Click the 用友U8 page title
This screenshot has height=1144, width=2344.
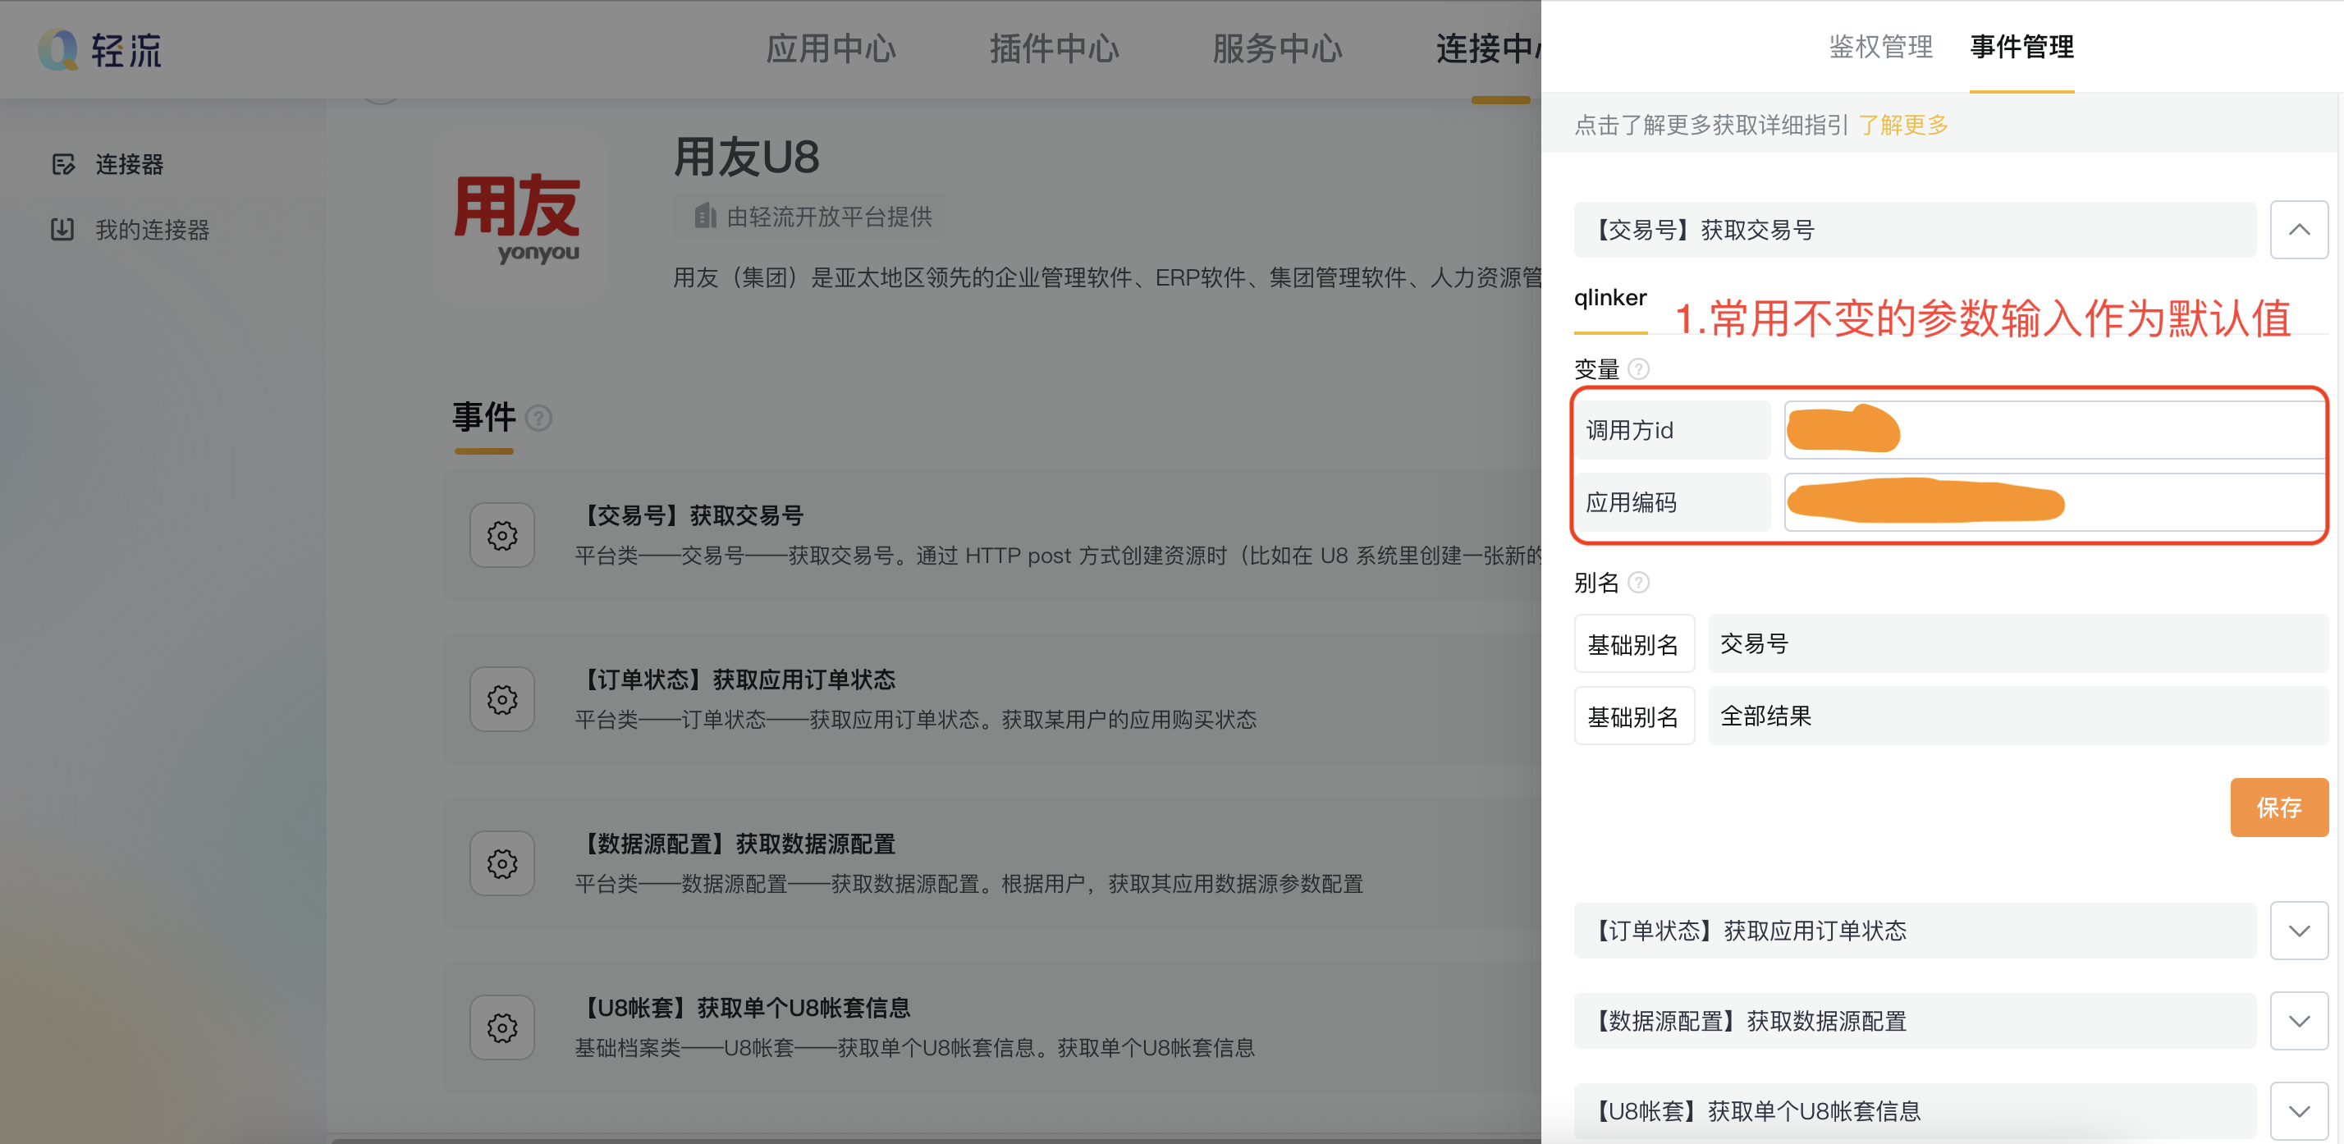[746, 158]
